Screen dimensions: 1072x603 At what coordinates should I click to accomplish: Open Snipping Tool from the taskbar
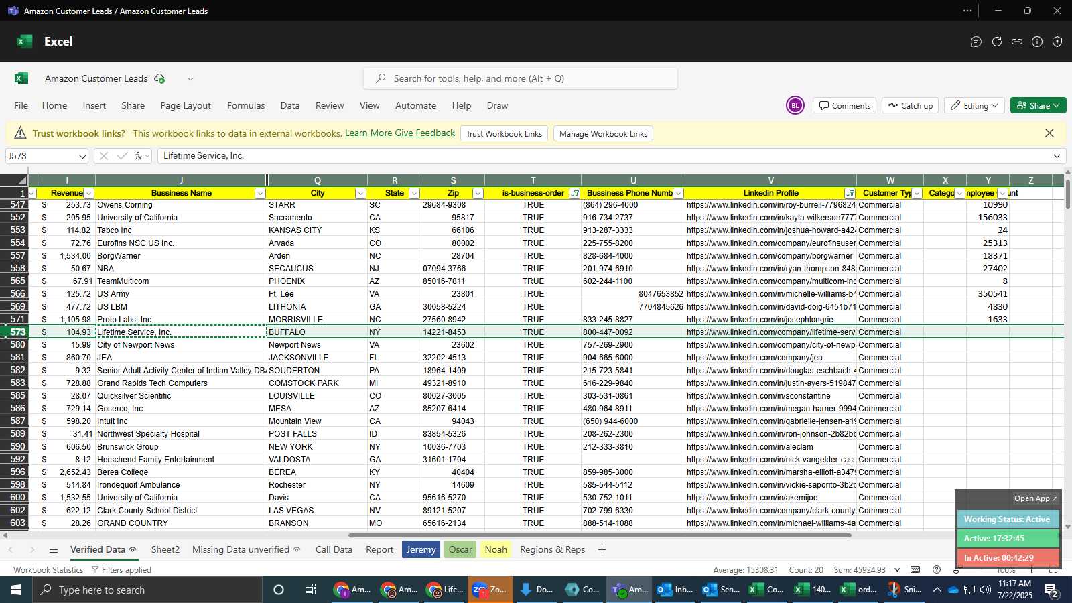pyautogui.click(x=904, y=590)
